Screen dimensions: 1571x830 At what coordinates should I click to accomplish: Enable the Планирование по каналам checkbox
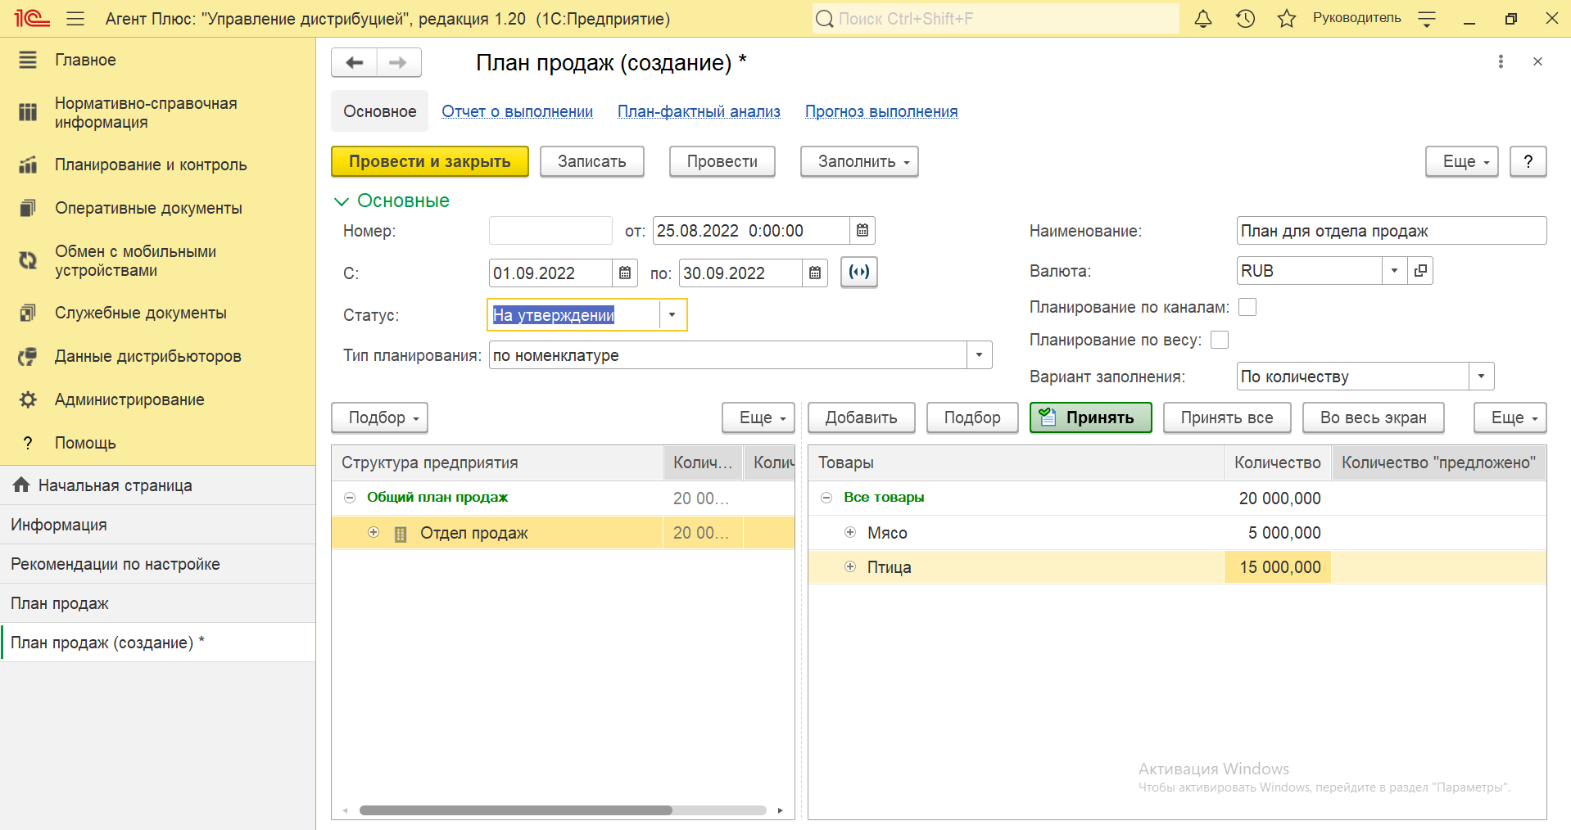tap(1247, 308)
